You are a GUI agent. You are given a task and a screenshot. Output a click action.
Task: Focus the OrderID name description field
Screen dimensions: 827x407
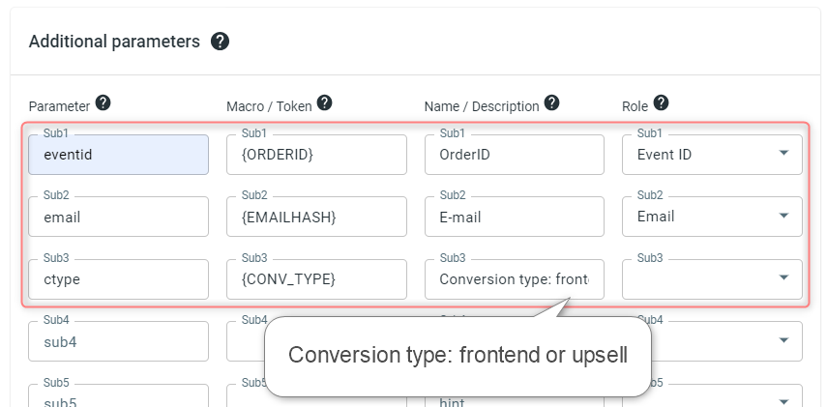click(x=515, y=155)
